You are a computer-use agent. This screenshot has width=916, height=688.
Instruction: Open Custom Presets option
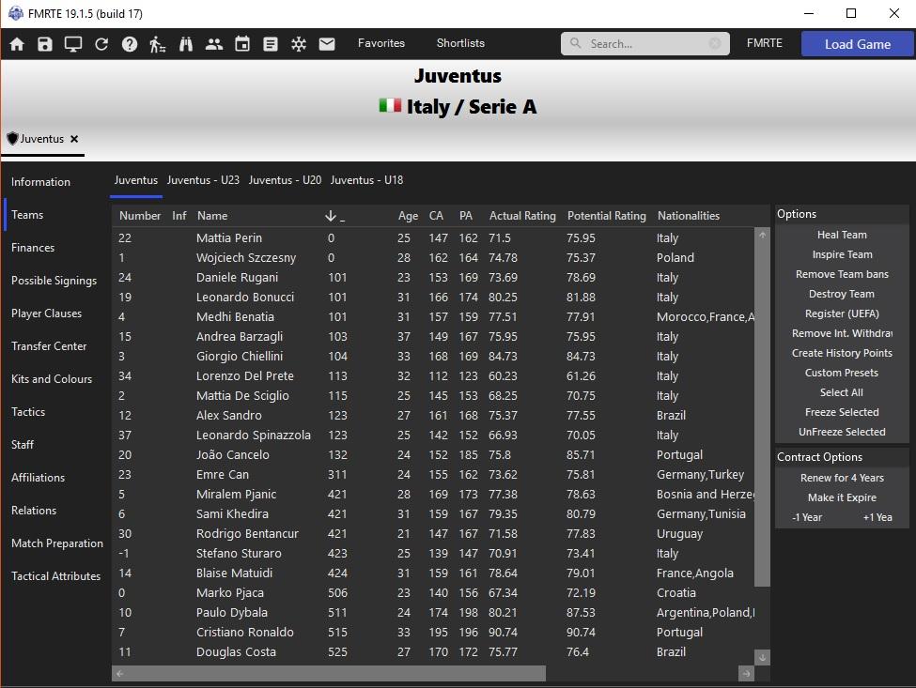[x=842, y=373]
